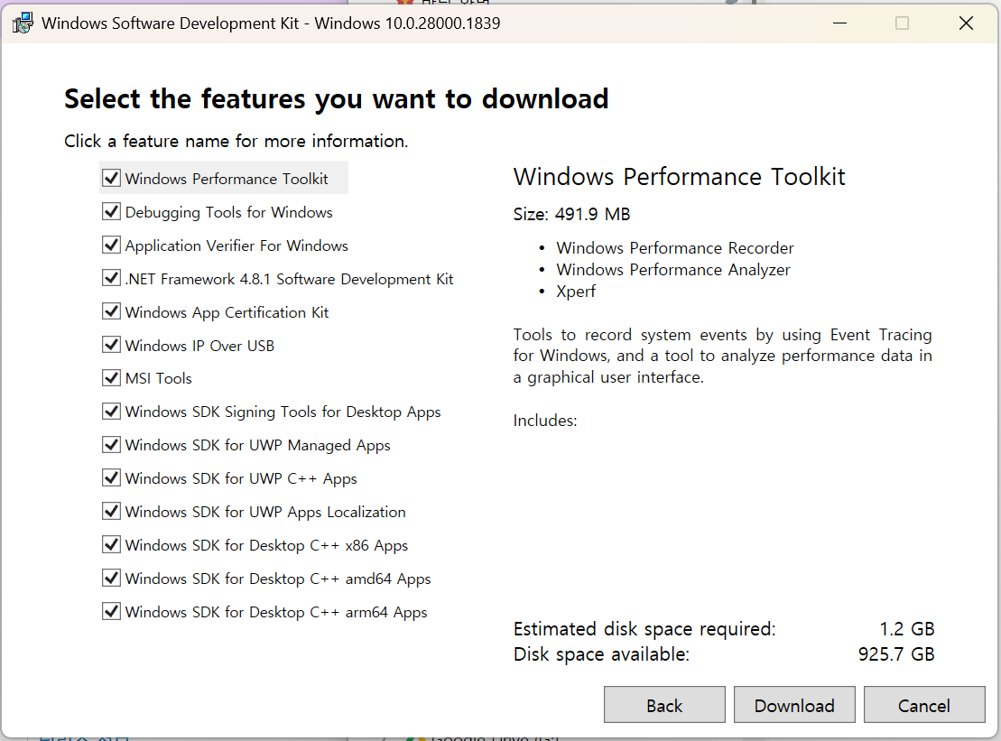Select the MSI Tools feature name
Viewport: 1001px width, 741px height.
(x=158, y=378)
